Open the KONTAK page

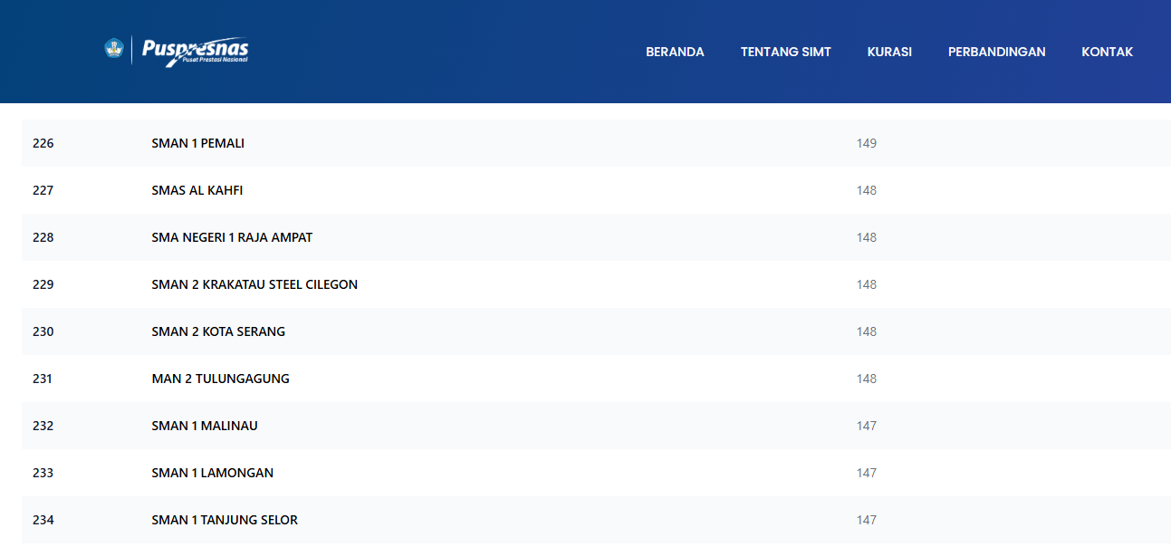(1107, 52)
